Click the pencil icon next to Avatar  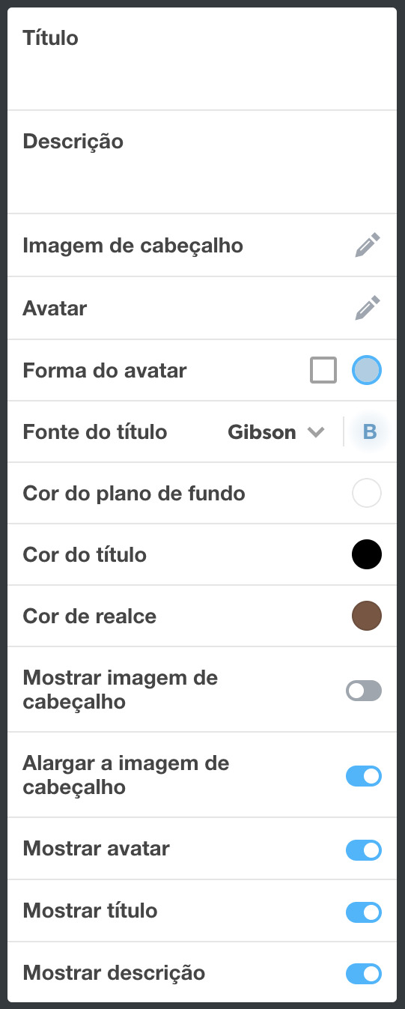[368, 308]
